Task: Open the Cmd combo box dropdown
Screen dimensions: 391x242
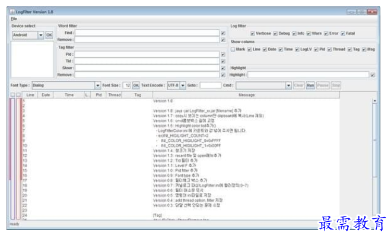Action: [x=288, y=85]
